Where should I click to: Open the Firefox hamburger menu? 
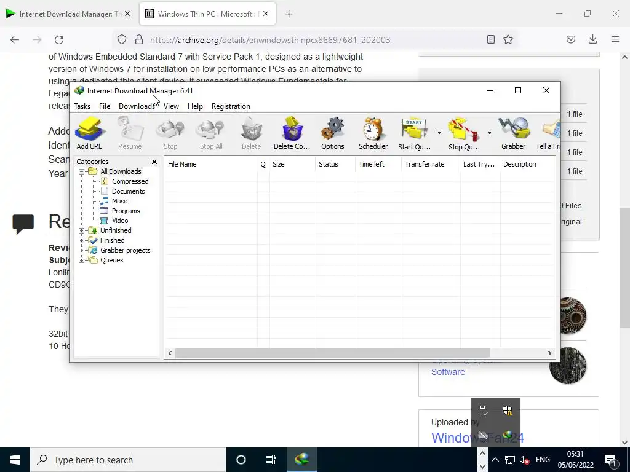(615, 39)
